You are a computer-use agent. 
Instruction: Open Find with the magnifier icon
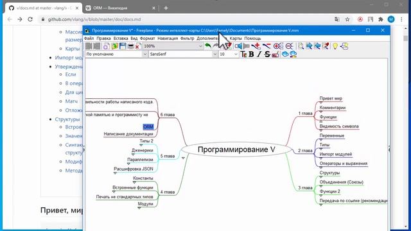point(301,46)
